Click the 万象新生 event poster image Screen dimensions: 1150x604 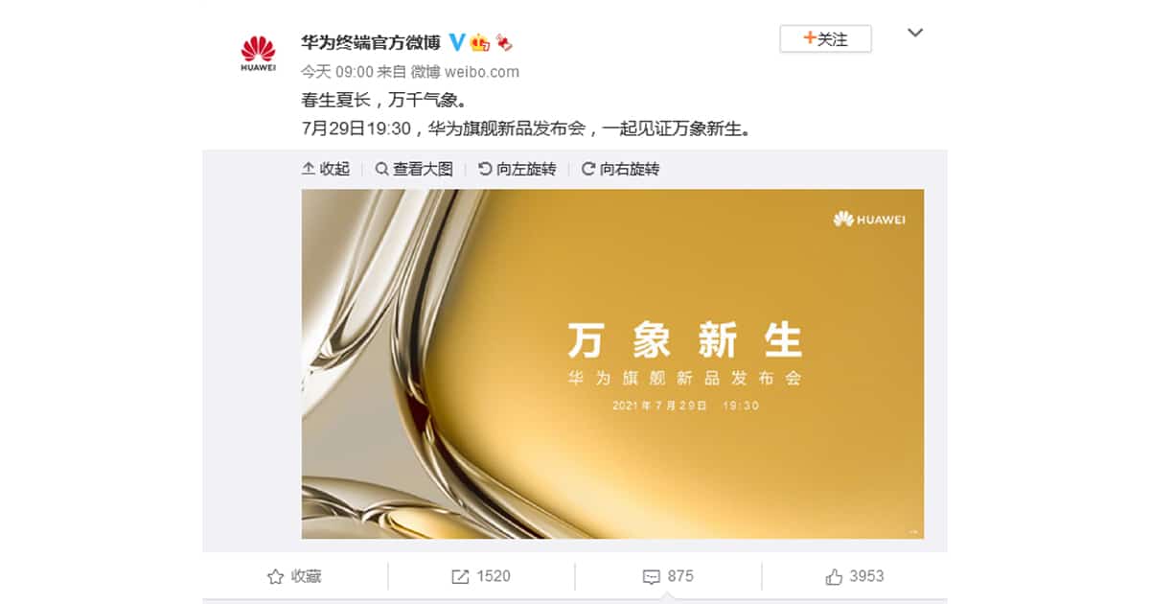tap(612, 363)
